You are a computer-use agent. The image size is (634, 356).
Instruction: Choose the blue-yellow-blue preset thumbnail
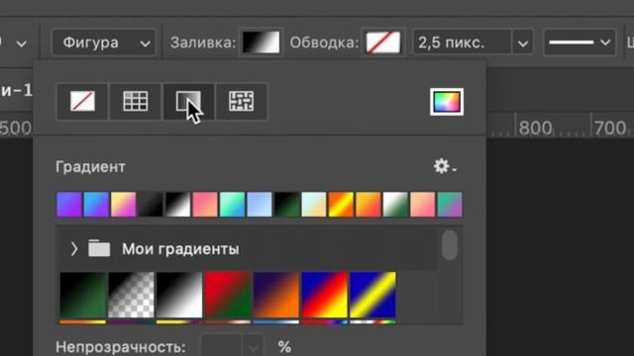(372, 295)
